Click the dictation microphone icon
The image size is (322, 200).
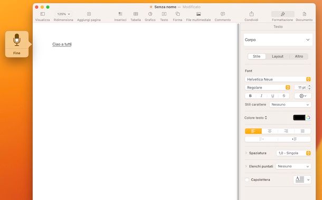tap(17, 39)
